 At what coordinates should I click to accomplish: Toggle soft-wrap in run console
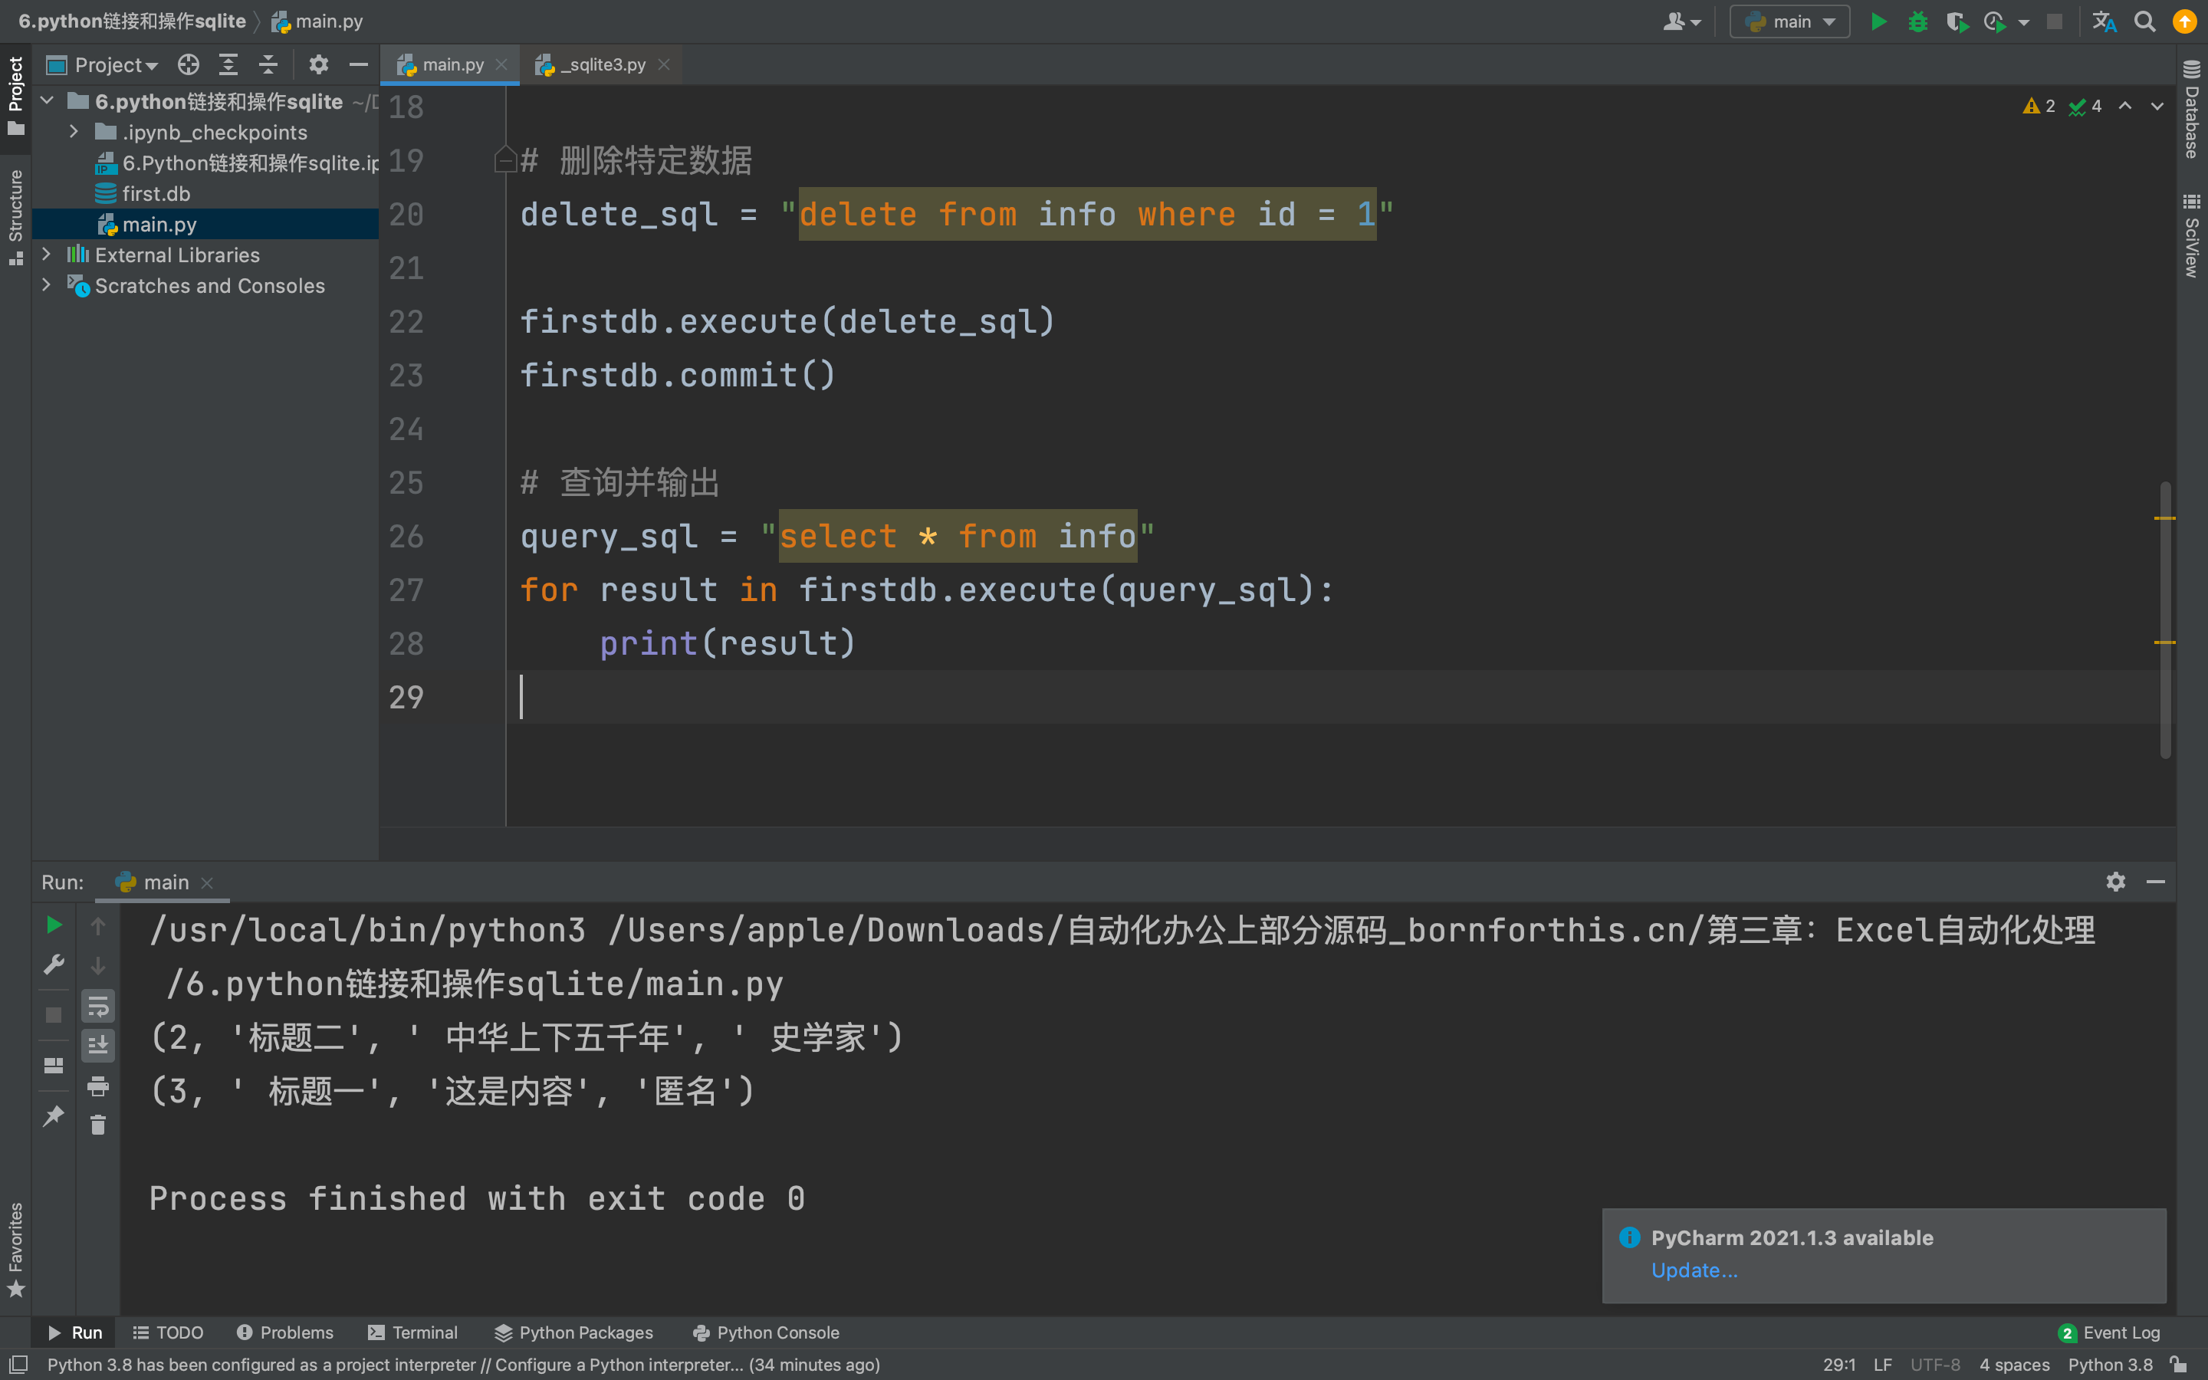(99, 1007)
